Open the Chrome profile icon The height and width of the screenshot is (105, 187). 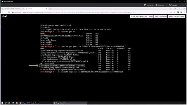pyautogui.click(x=181, y=12)
